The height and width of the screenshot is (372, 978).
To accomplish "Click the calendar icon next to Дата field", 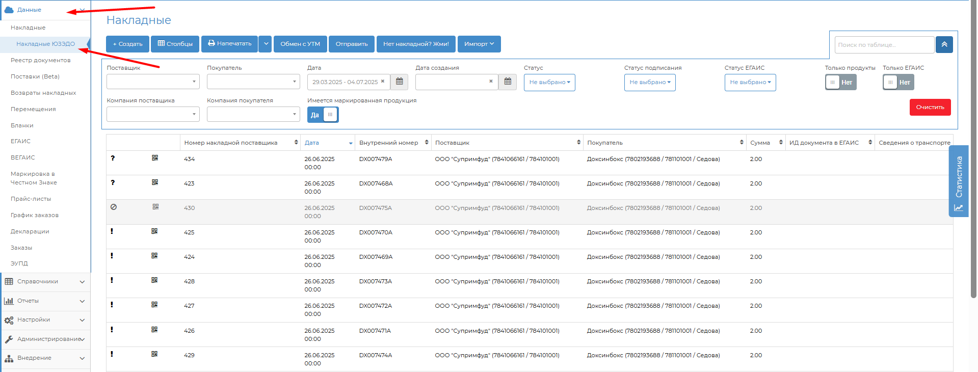I will 400,82.
